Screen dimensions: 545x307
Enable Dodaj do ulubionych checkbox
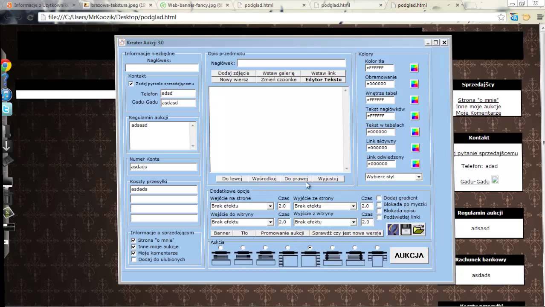click(133, 260)
